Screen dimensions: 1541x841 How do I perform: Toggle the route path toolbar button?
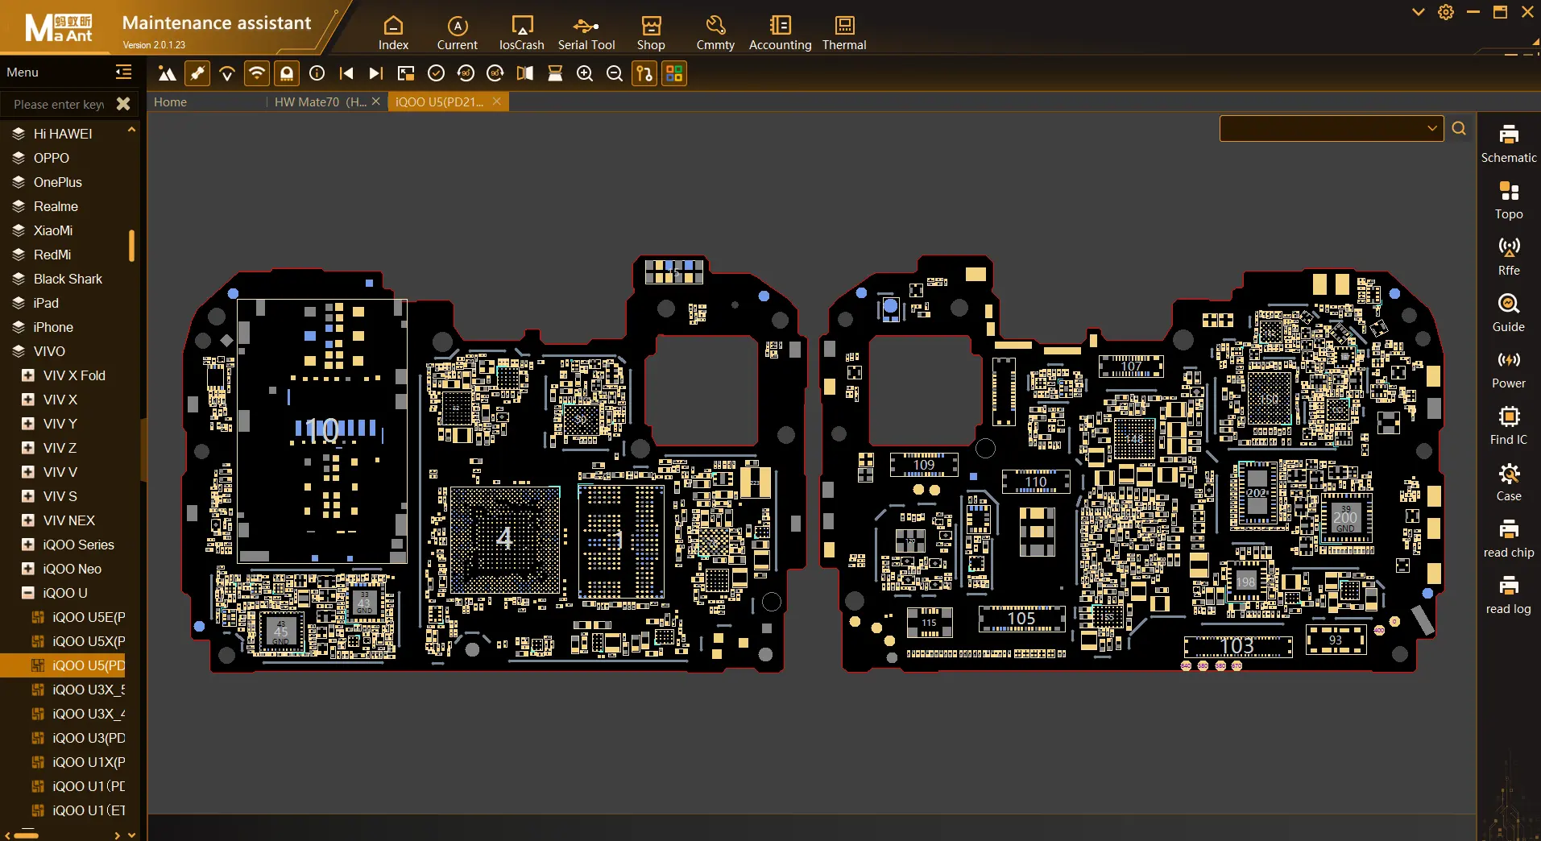[x=644, y=74]
